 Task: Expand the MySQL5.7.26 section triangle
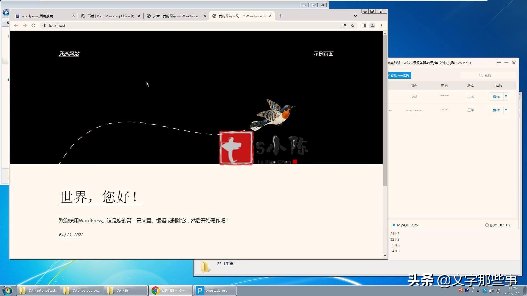point(394,225)
